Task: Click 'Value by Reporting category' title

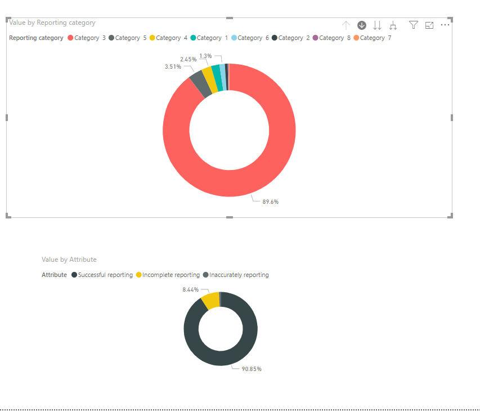Action: click(52, 23)
